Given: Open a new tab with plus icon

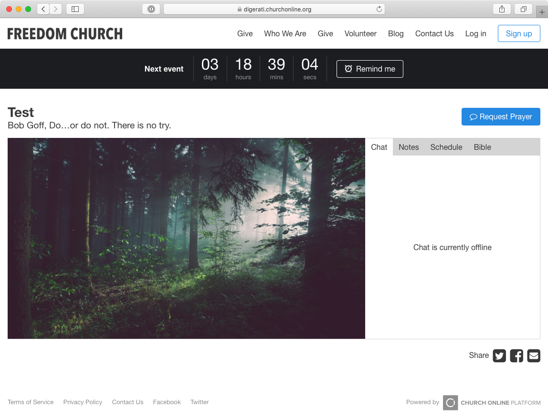Looking at the screenshot, I should tap(542, 12).
